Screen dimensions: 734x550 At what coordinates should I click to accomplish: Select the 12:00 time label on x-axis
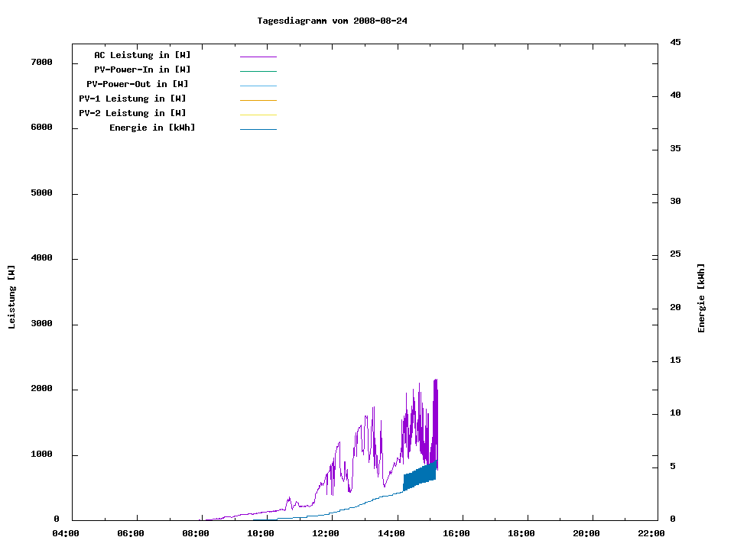pos(326,533)
